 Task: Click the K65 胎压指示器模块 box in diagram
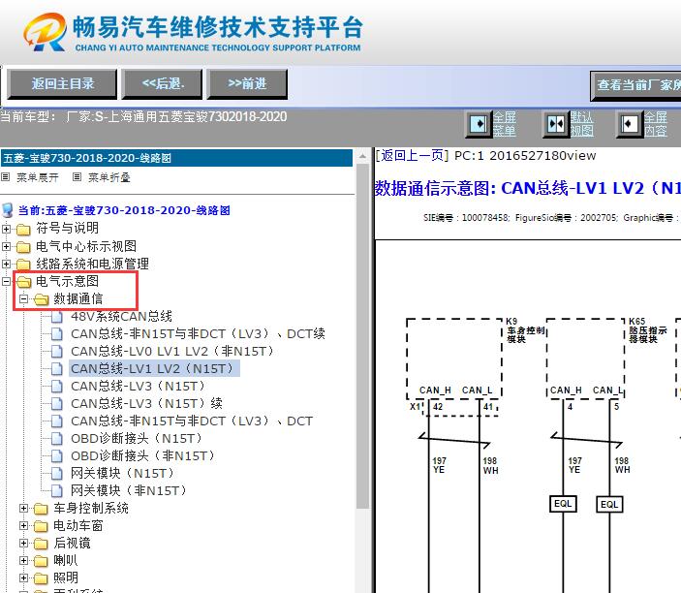[585, 358]
